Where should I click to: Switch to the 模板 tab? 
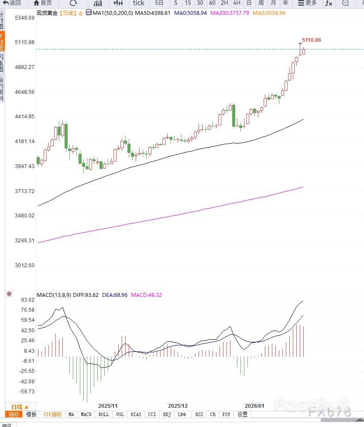31,414
